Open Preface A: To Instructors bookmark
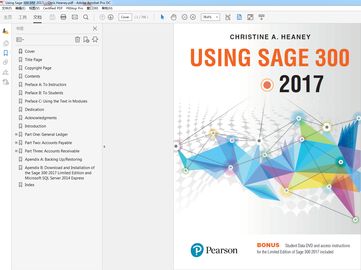 point(45,85)
